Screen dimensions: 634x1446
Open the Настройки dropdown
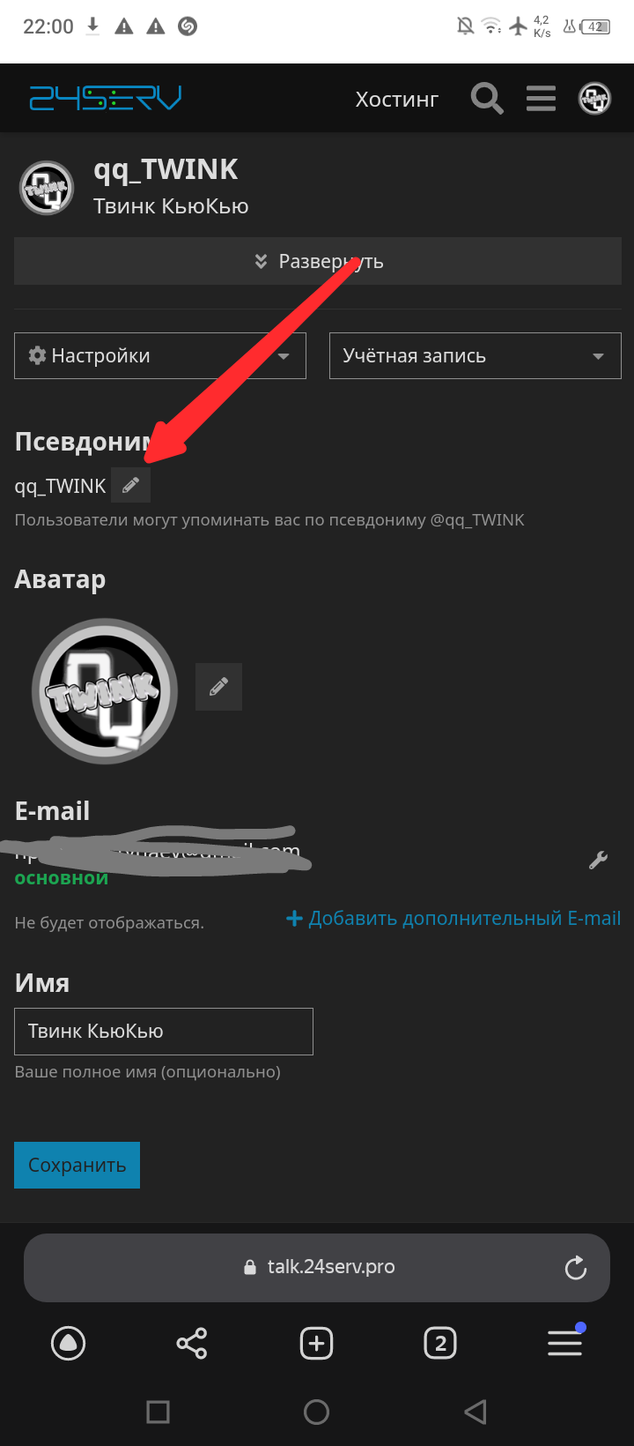point(160,355)
